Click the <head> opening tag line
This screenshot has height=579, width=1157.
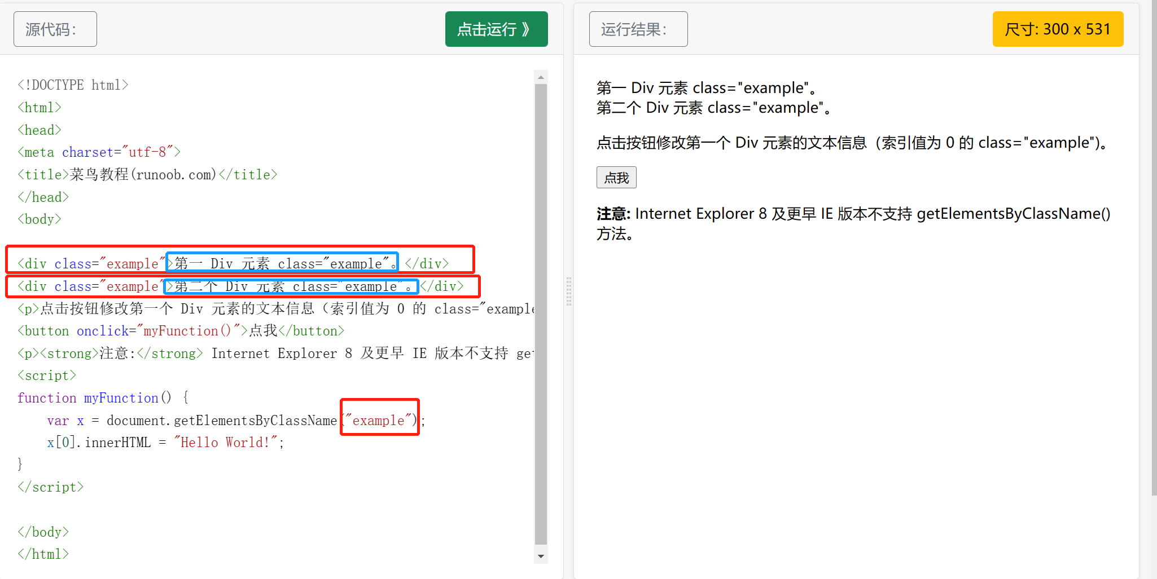point(39,130)
